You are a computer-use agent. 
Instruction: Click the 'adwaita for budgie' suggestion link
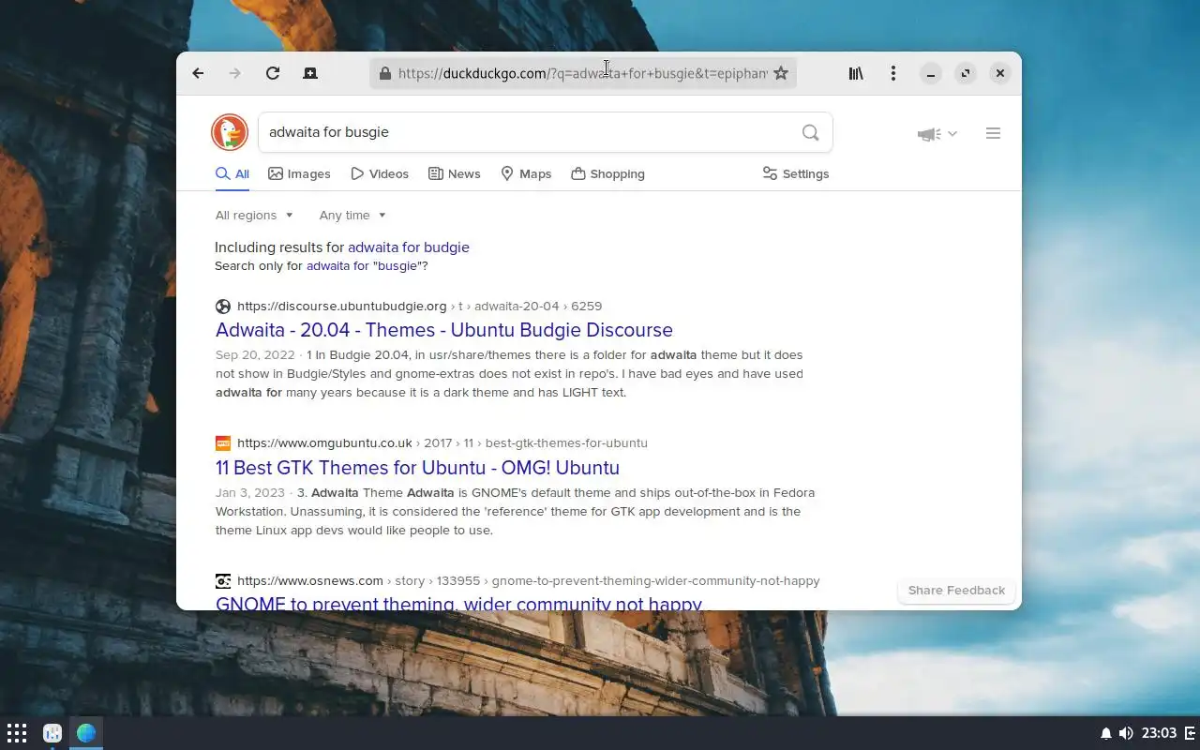pyautogui.click(x=409, y=247)
